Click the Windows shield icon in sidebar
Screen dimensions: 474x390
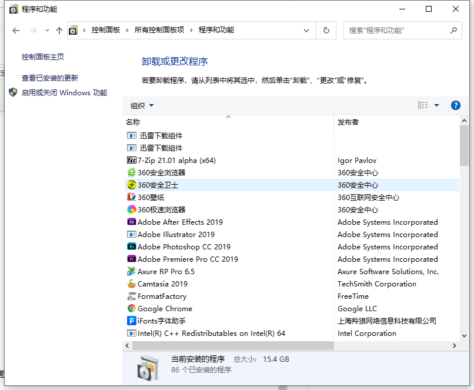pyautogui.click(x=13, y=92)
